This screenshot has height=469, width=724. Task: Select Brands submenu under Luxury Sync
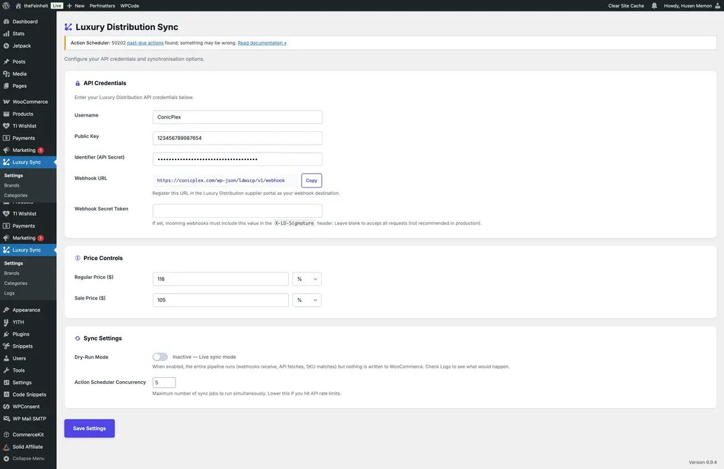click(x=12, y=273)
